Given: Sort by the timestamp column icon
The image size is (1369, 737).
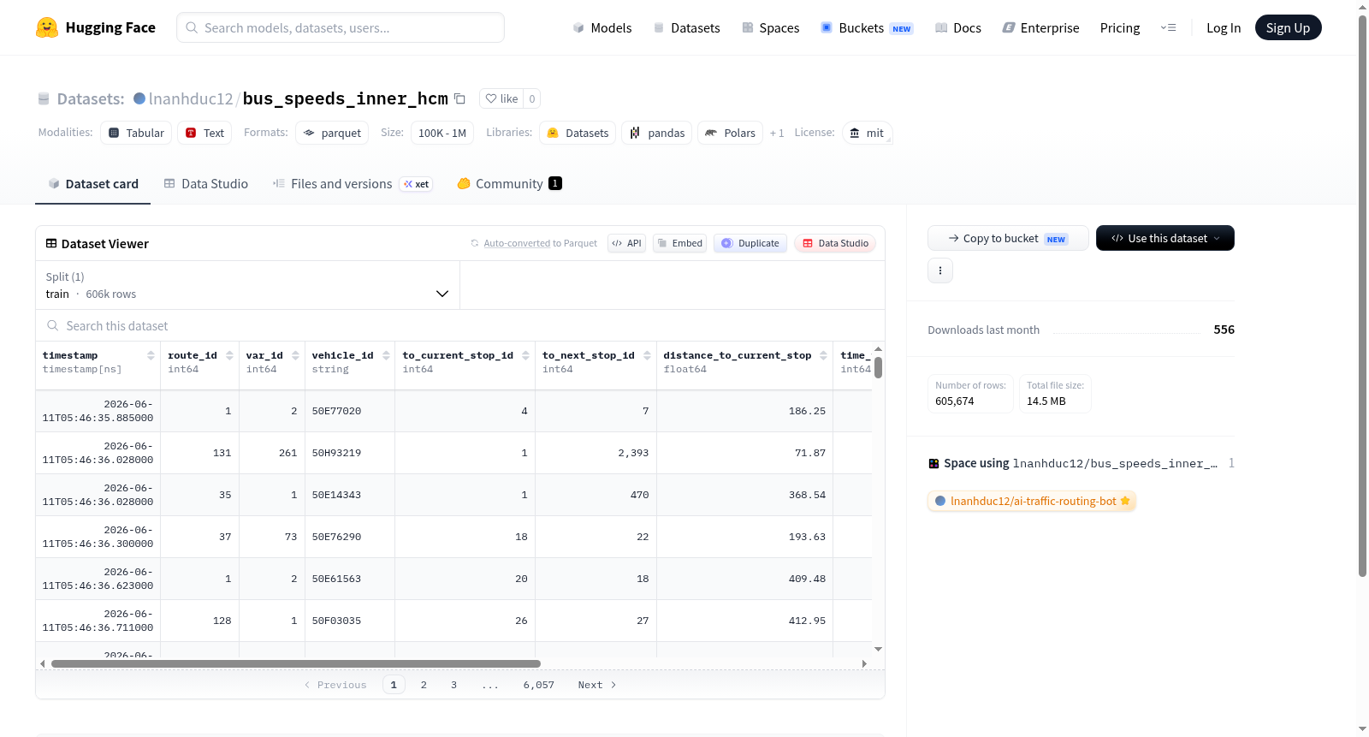Looking at the screenshot, I should [151, 355].
